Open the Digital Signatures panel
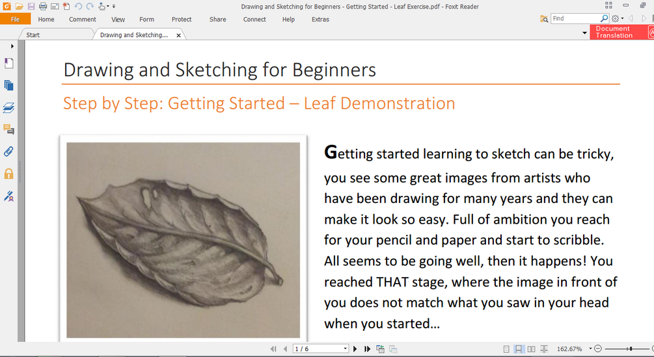Screen dimensions: 654x357 coord(8,196)
